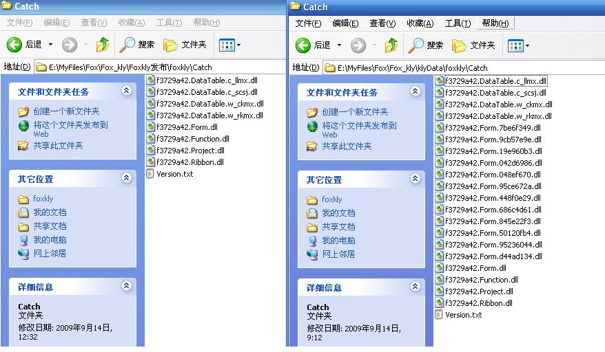This screenshot has height=352, width=605.
Task: Open the 查看(V) menu in the left window
Action: tap(94, 23)
